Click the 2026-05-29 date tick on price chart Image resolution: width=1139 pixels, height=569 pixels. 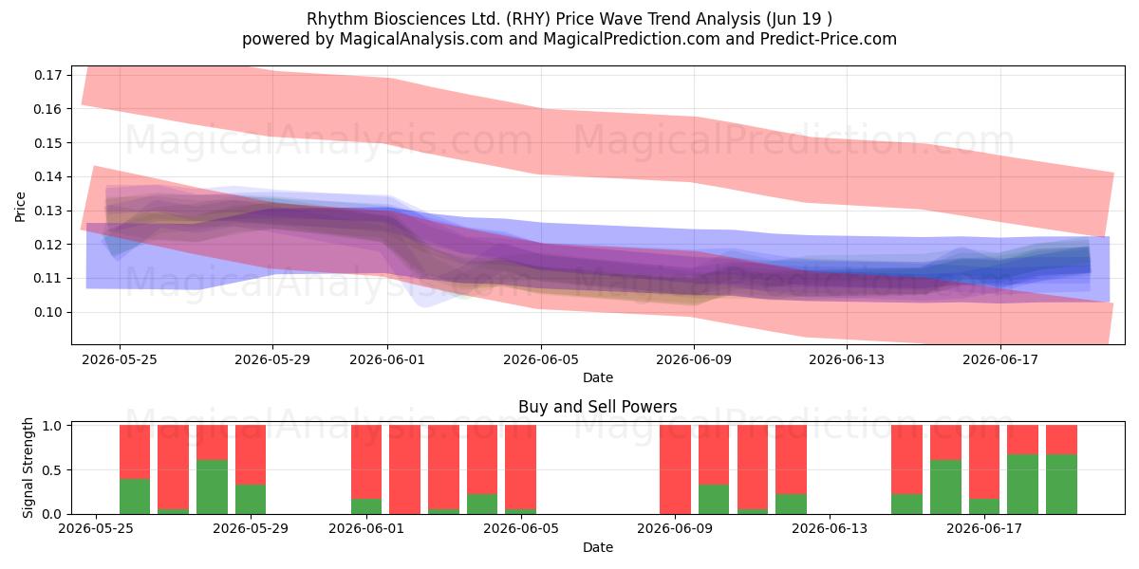[272, 359]
